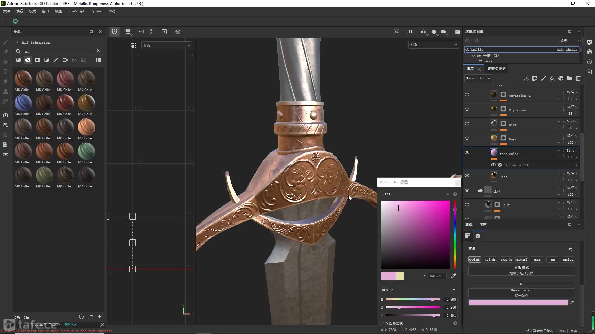Add a paint layer with brush icon
Viewport: 595px width, 334px height.
(x=544, y=79)
